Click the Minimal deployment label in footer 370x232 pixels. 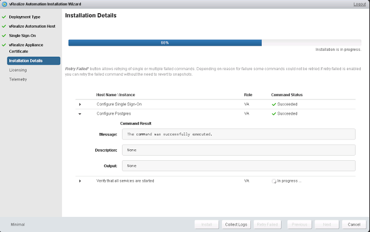coord(18,224)
